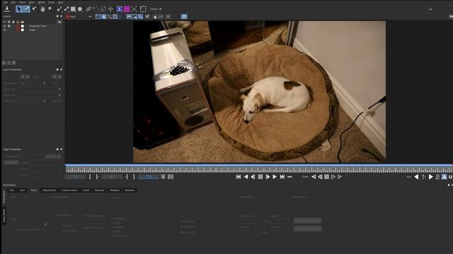Click the Align Surface icon
Image resolution: width=453 pixels, height=254 pixels.
tap(134, 9)
